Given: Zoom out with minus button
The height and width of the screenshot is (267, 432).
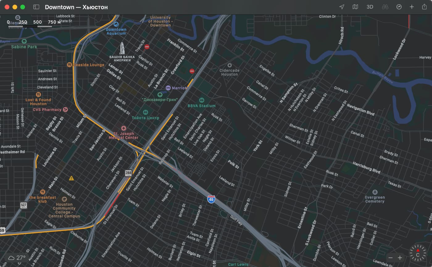Looking at the screenshot, I should tap(391, 258).
